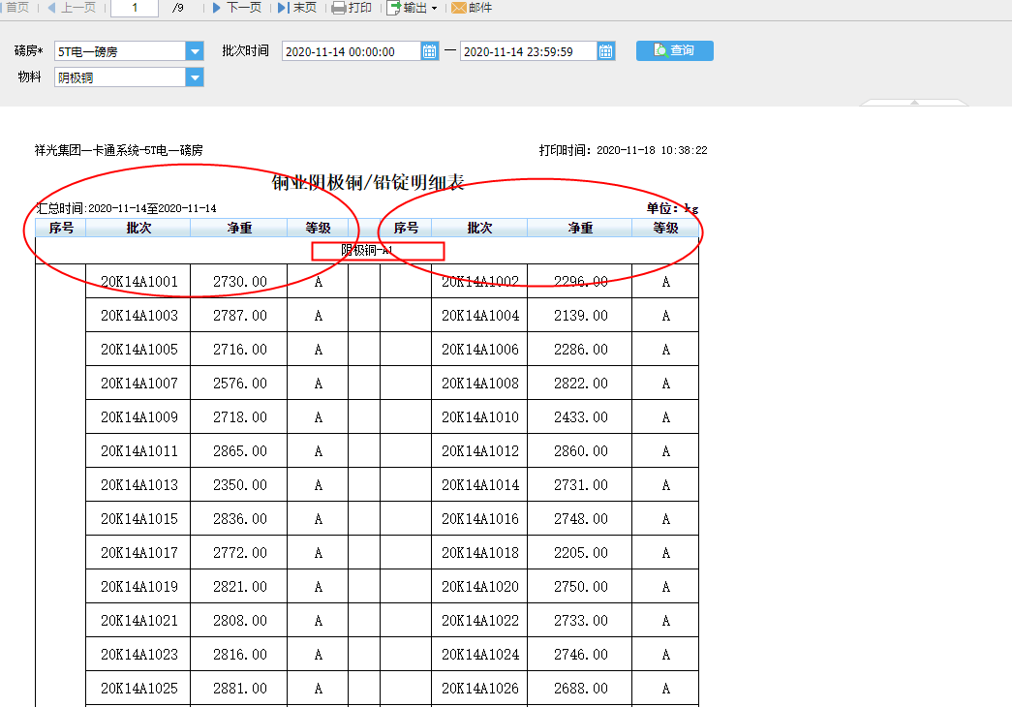
Task: Select batch cell 20K14A1013
Action: 138,485
